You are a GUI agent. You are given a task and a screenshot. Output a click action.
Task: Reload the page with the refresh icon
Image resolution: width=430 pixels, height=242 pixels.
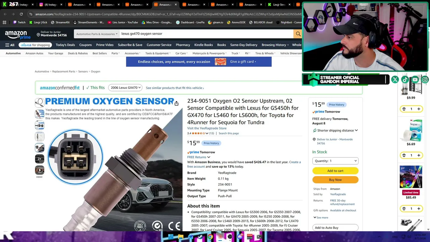tap(21, 14)
